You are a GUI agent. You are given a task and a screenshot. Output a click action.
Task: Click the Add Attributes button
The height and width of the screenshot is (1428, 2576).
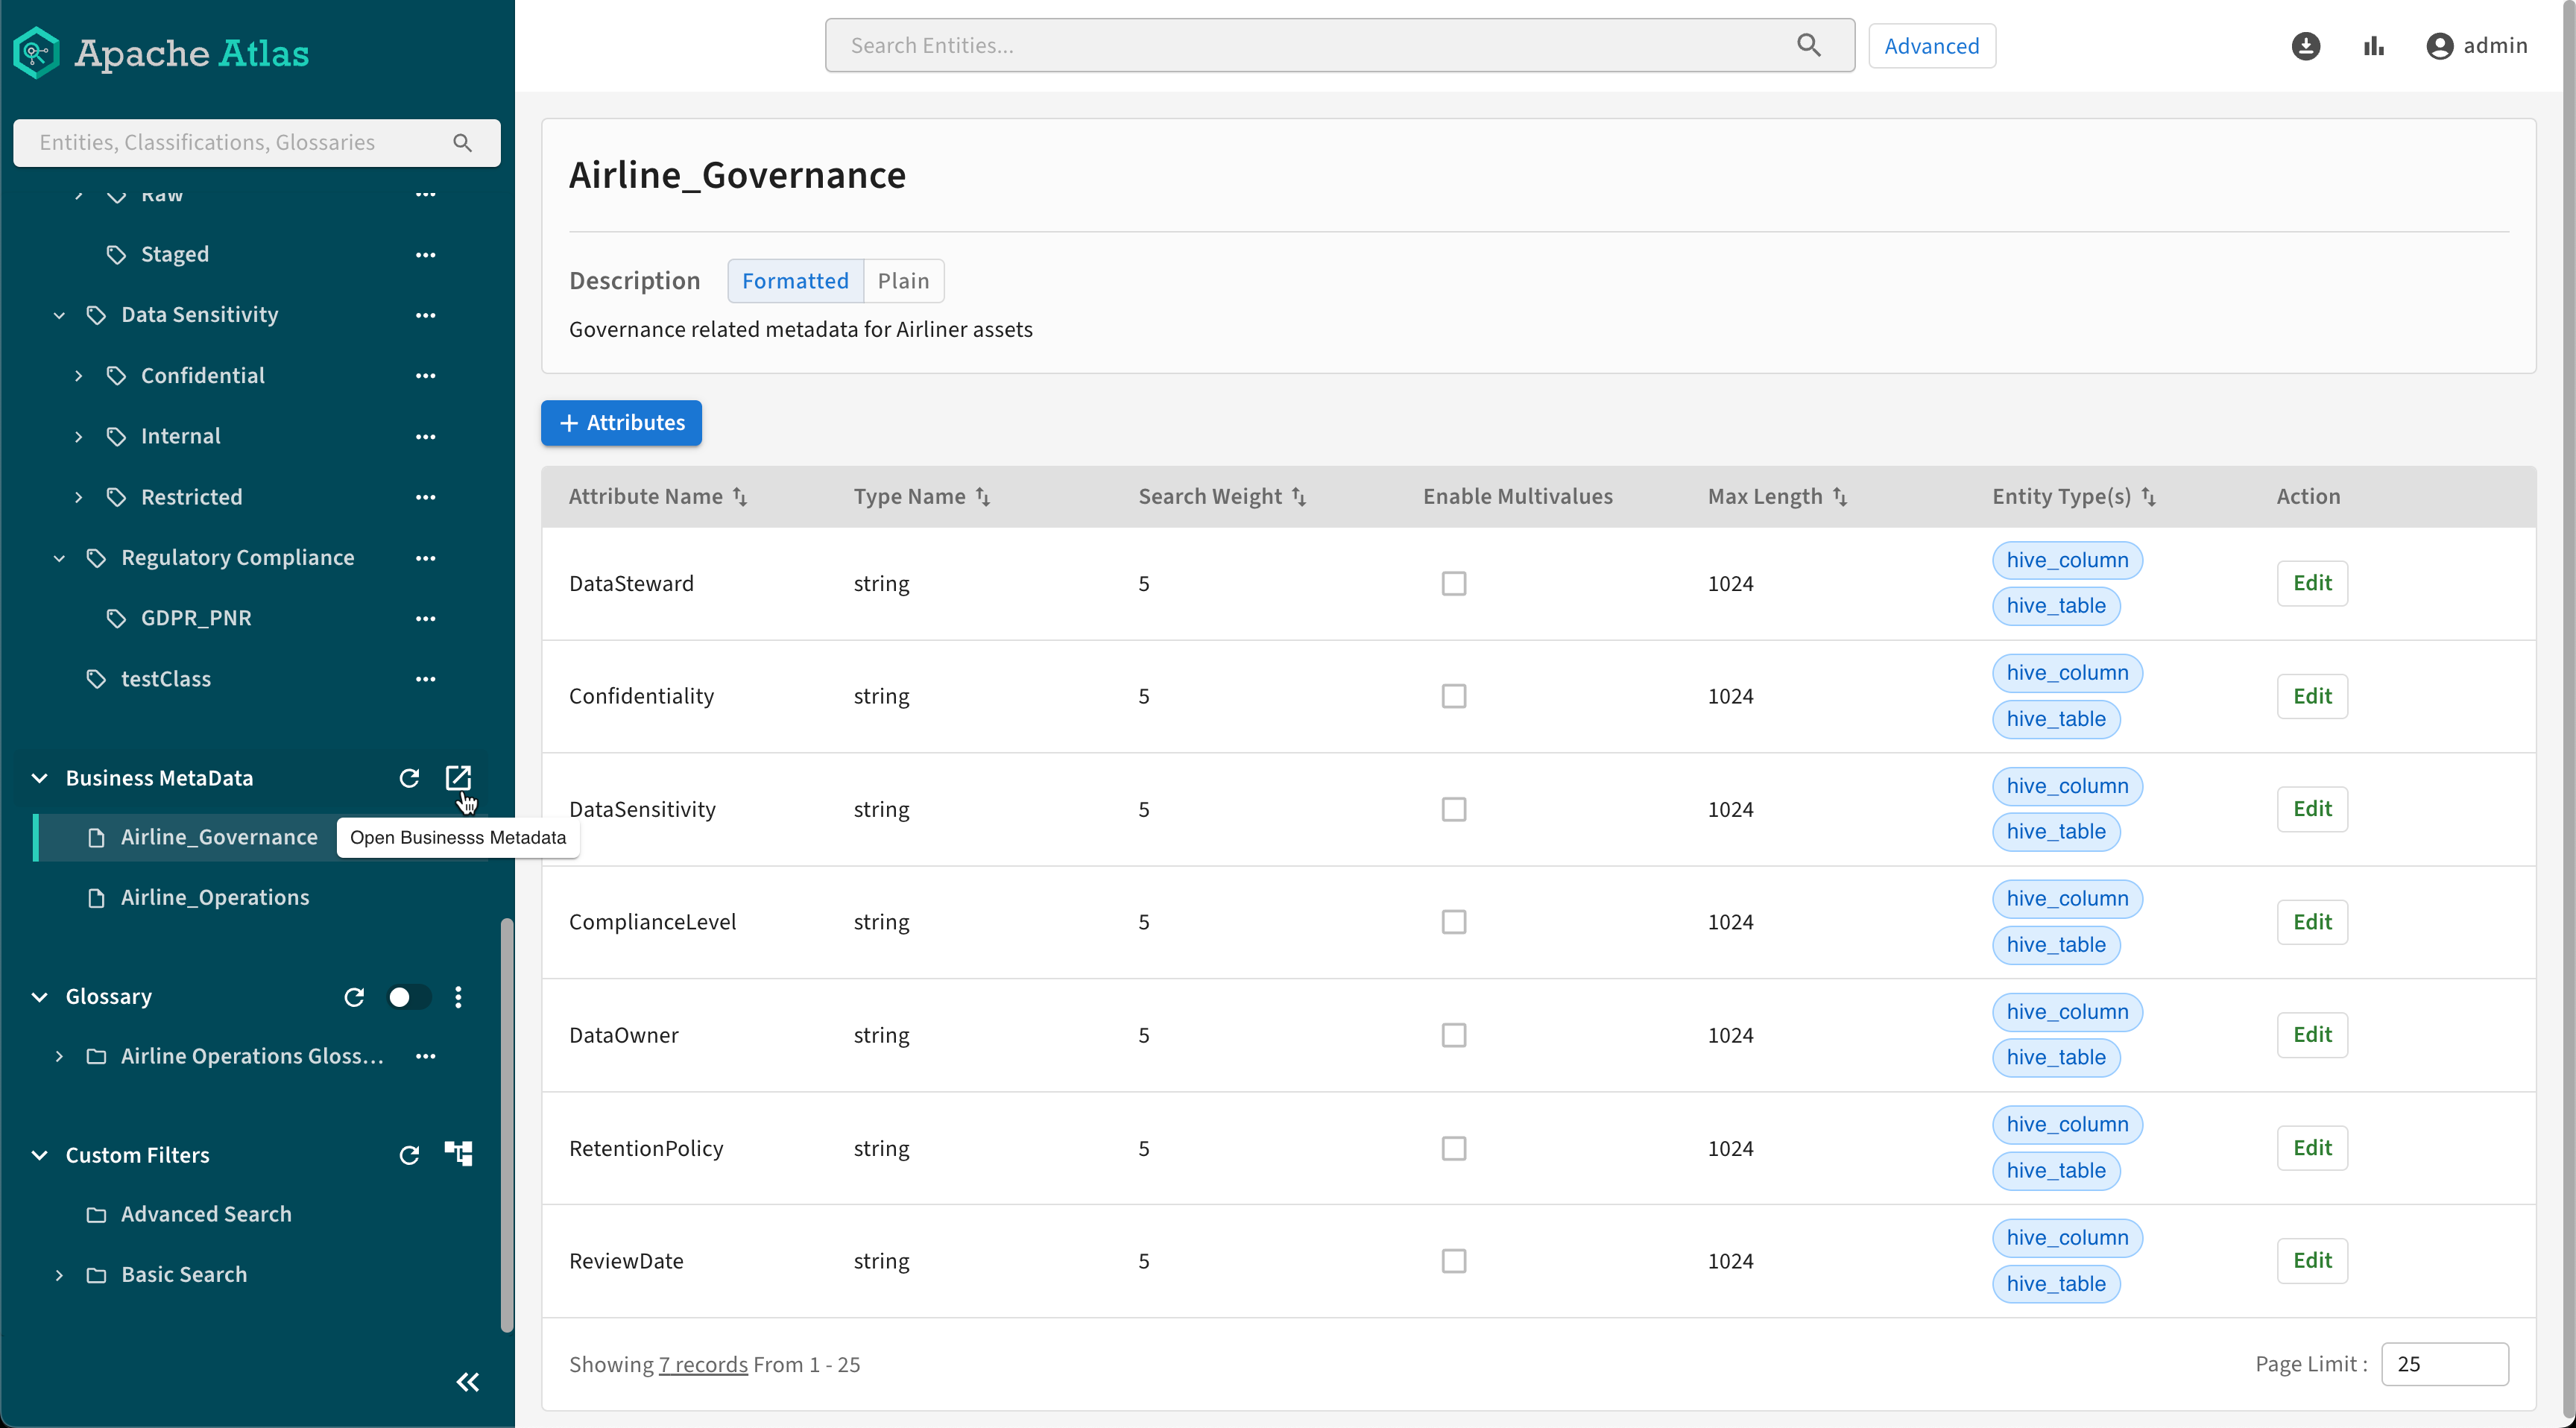(x=621, y=423)
